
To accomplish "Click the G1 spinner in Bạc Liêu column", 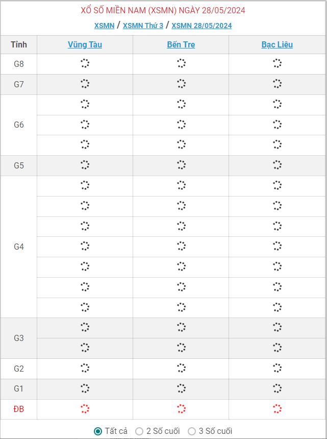I will [277, 388].
